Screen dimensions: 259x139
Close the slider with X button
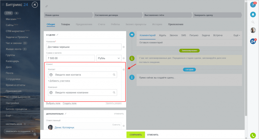pyautogui.click(x=35, y=5)
